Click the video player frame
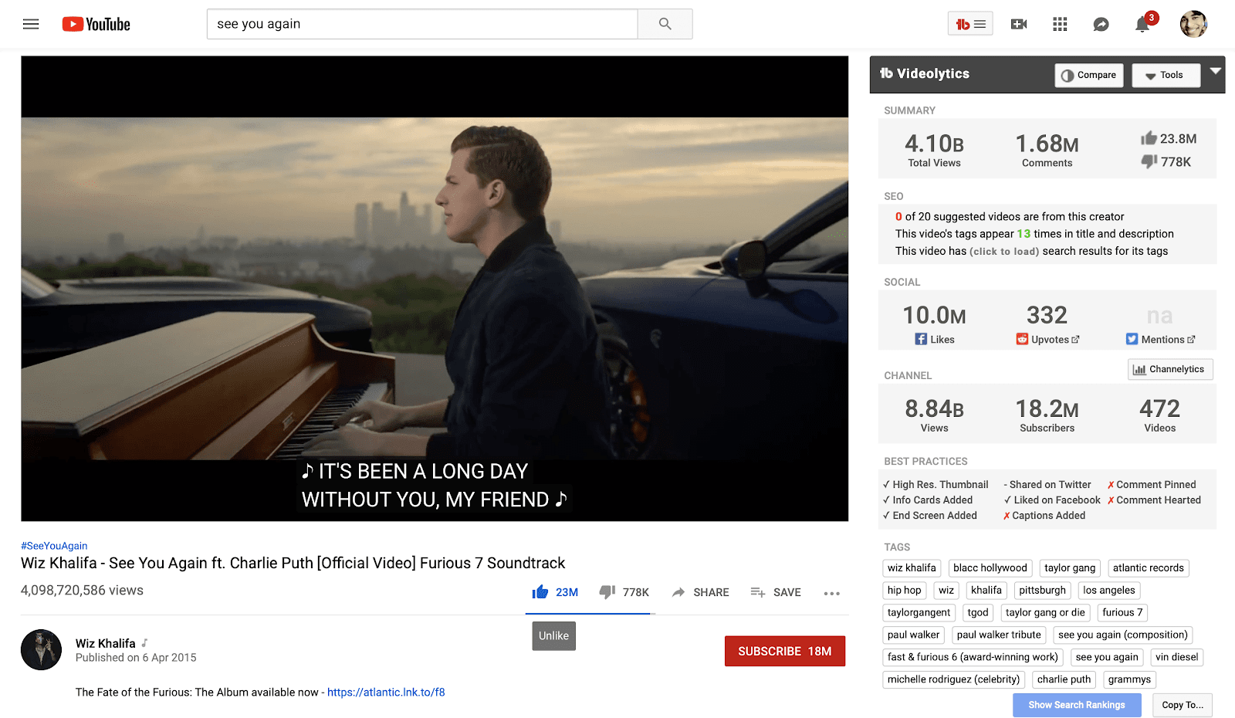This screenshot has height=718, width=1235. pyautogui.click(x=435, y=289)
